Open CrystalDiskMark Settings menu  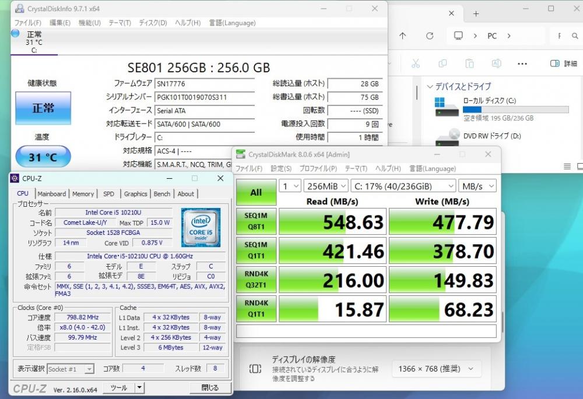(x=281, y=169)
